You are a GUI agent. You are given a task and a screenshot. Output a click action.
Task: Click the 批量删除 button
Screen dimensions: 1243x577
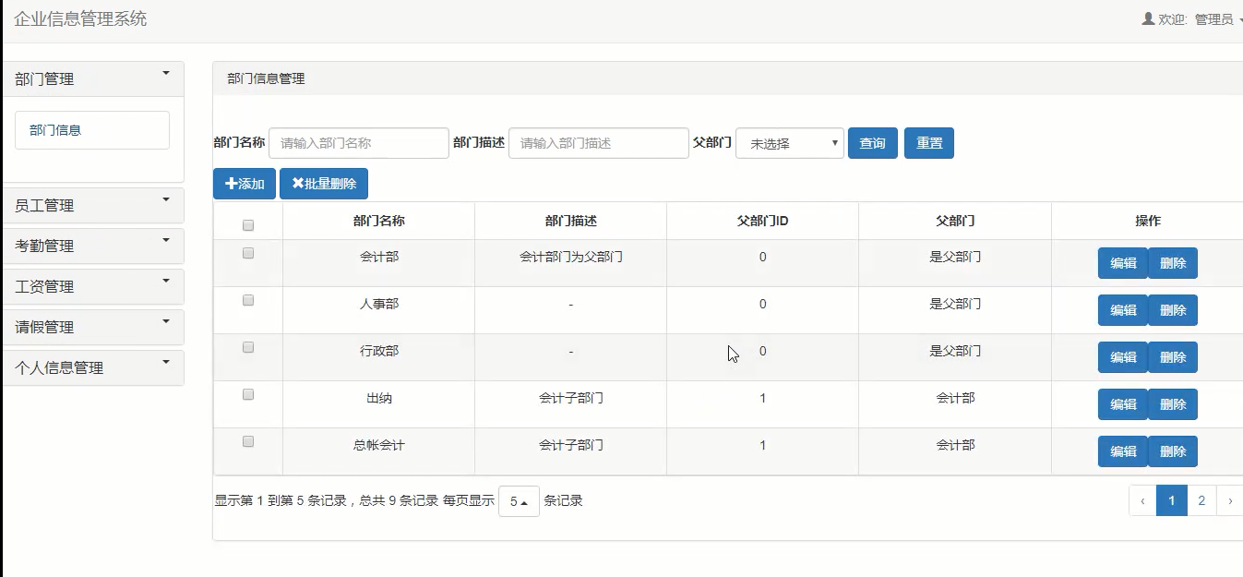coord(324,184)
